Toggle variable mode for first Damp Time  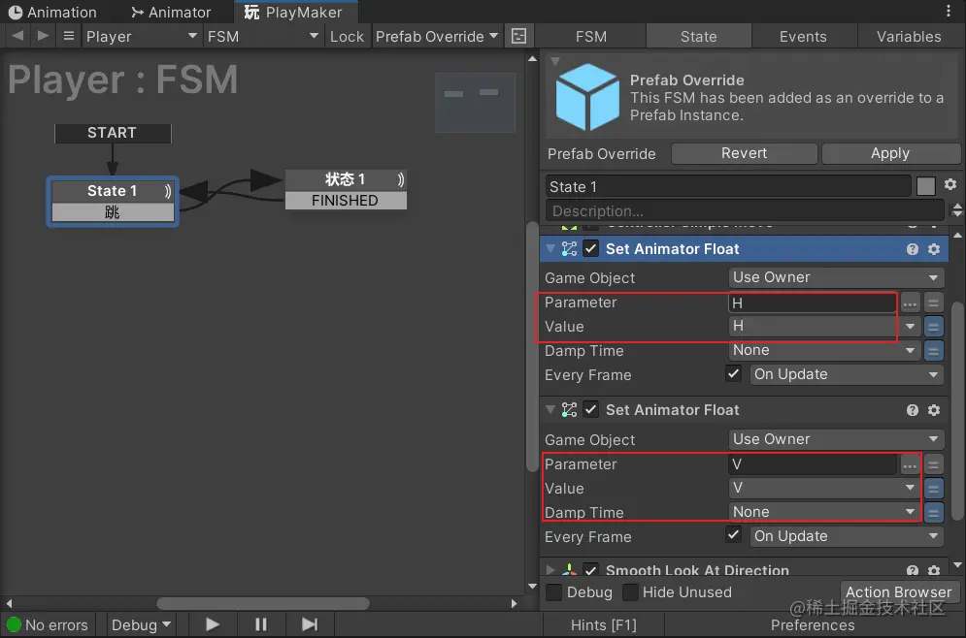[x=933, y=351]
